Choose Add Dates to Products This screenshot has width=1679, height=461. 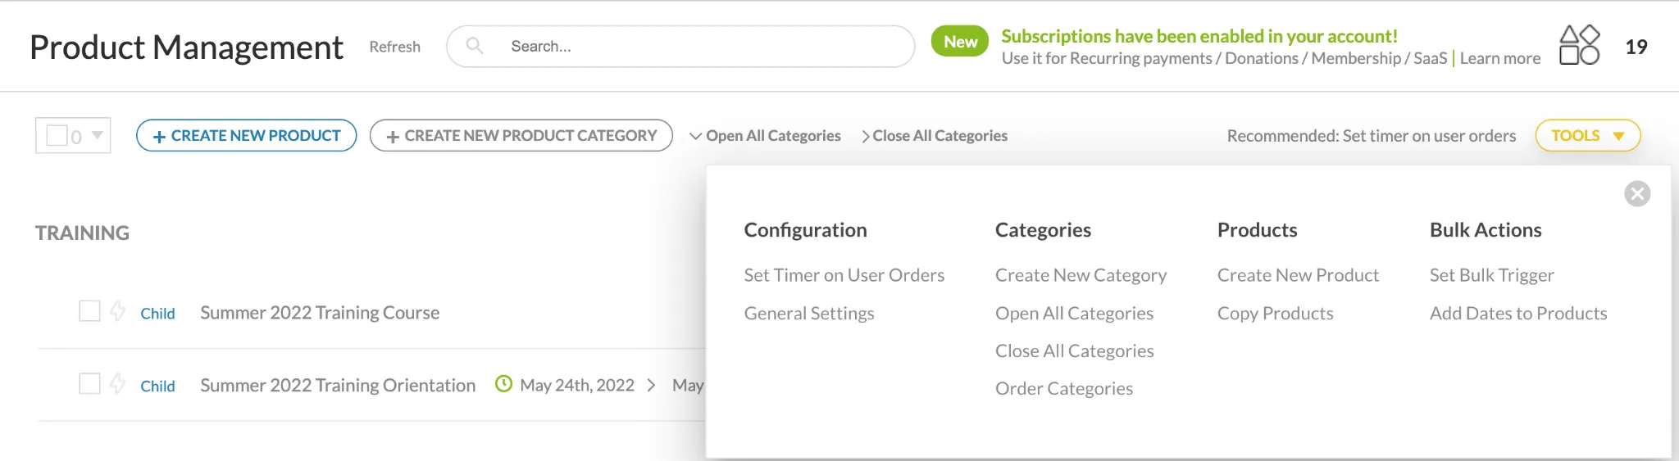[1517, 314]
